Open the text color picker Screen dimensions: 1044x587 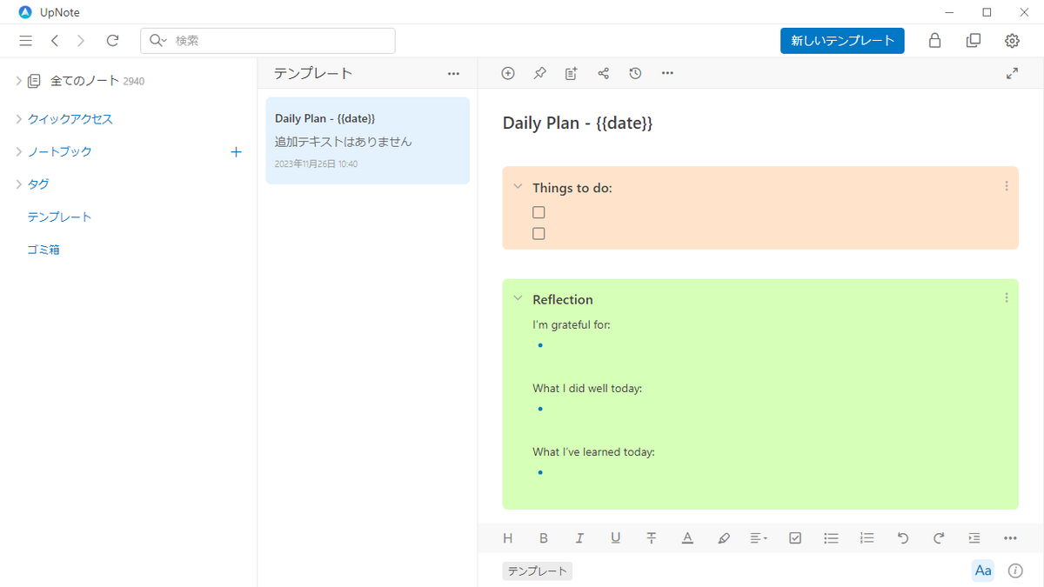[x=687, y=538]
